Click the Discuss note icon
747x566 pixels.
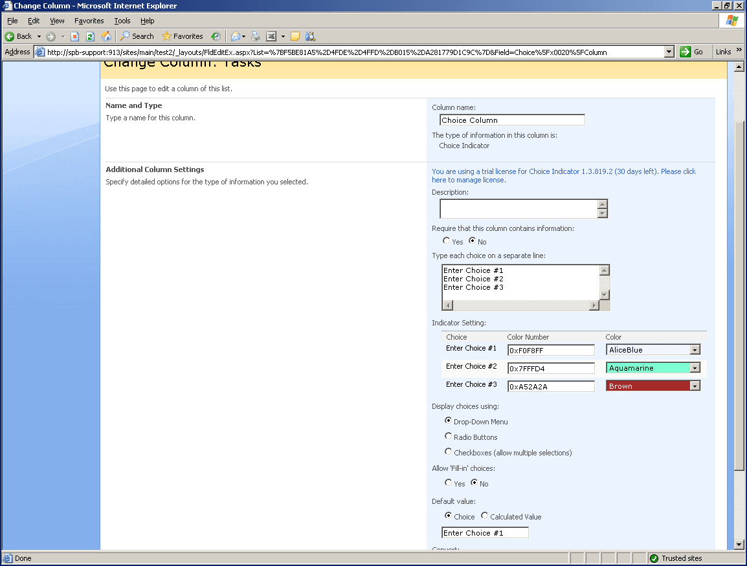295,36
